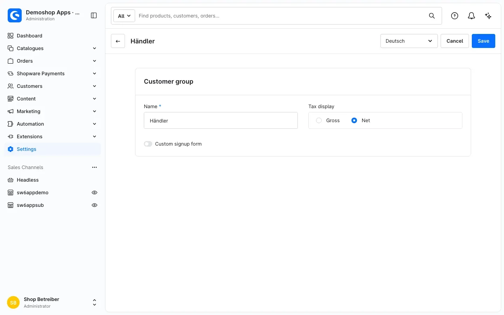This screenshot has width=504, height=315.
Task: Open the help question mark icon
Action: click(455, 16)
